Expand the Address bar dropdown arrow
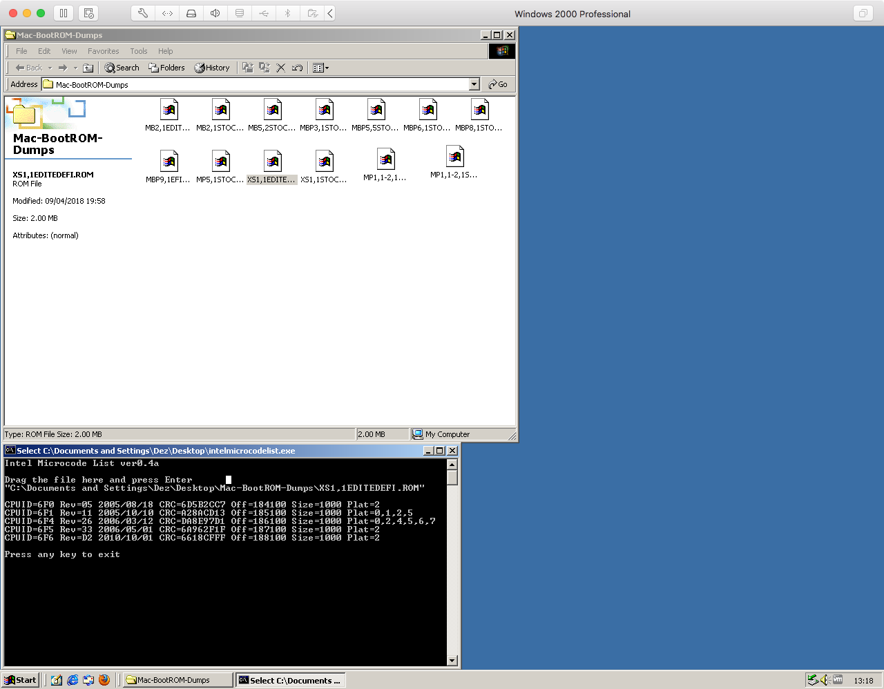The height and width of the screenshot is (689, 884). pos(474,84)
